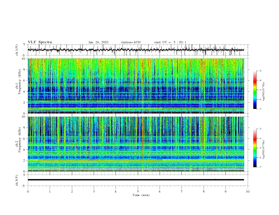
Task: Click time axis tick label '3'
Action: click(x=94, y=191)
